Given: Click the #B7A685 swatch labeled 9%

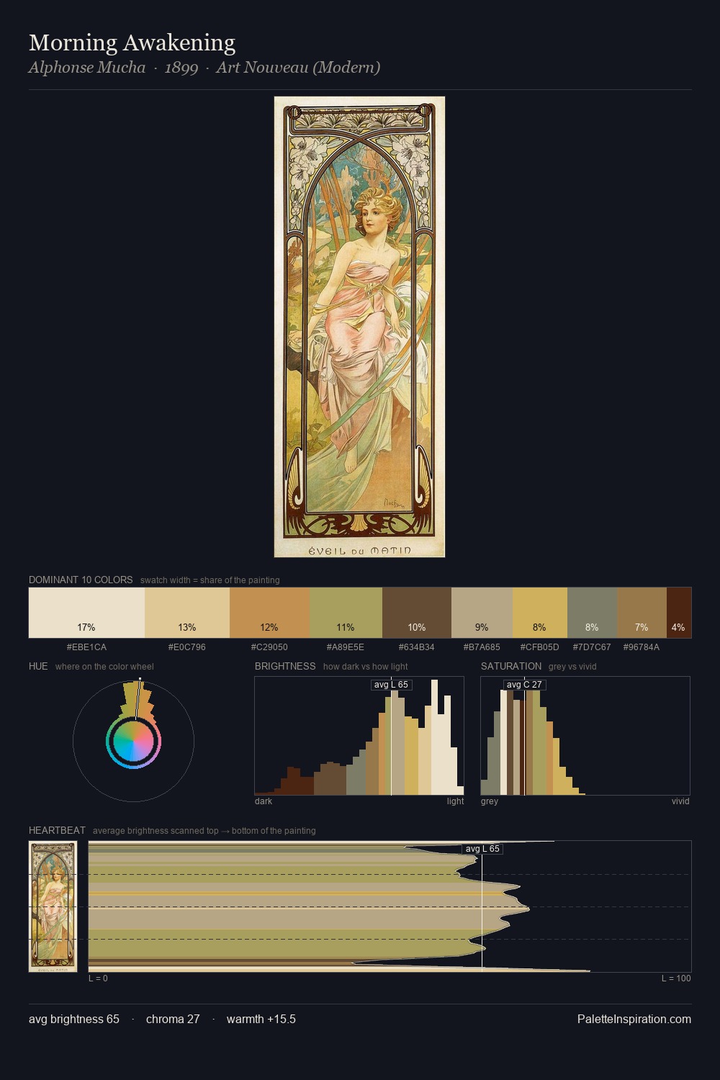Looking at the screenshot, I should pos(482,613).
